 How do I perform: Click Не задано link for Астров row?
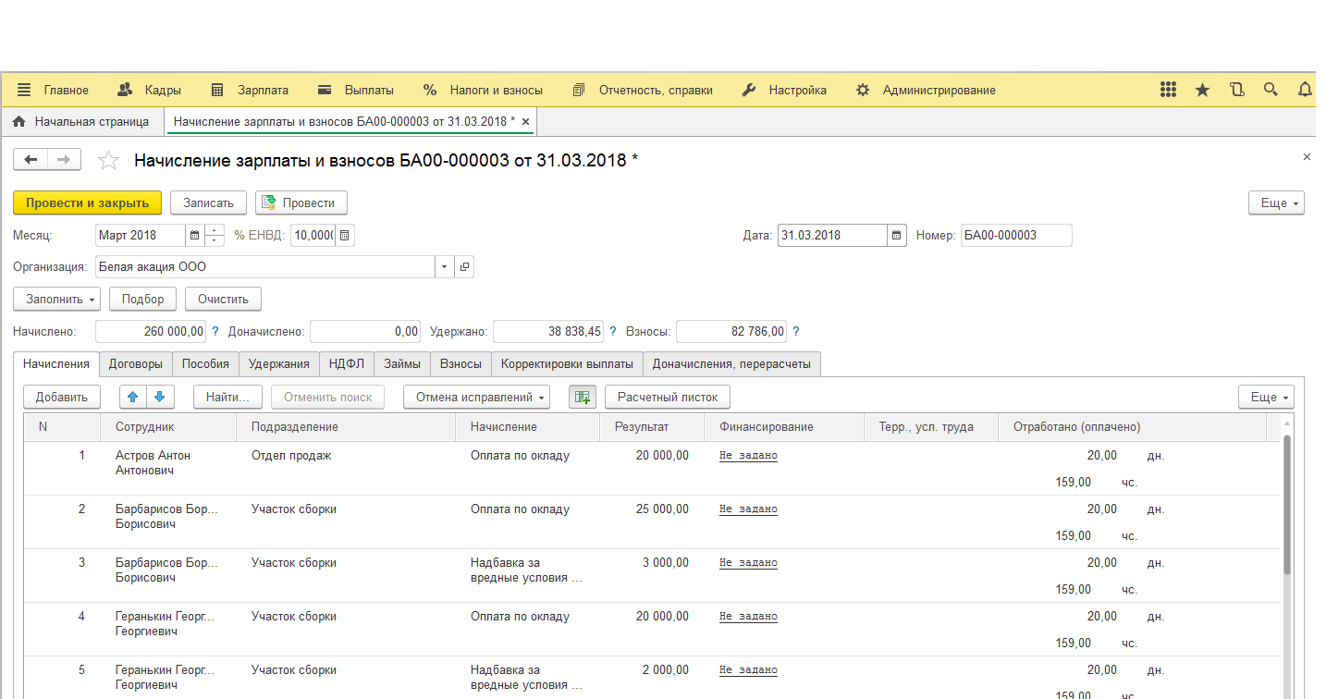(x=748, y=455)
